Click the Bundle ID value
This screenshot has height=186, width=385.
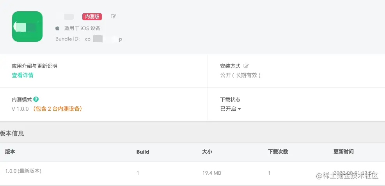point(103,39)
